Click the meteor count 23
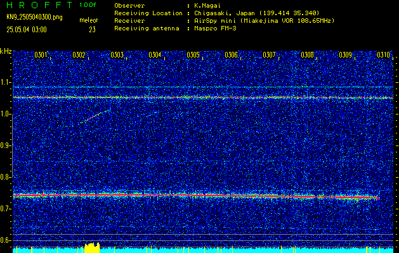This screenshot has height=253, width=399. [x=93, y=30]
